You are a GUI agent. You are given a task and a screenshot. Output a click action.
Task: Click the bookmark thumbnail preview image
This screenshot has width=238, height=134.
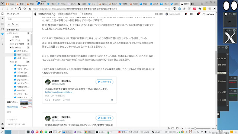click(x=26, y=104)
